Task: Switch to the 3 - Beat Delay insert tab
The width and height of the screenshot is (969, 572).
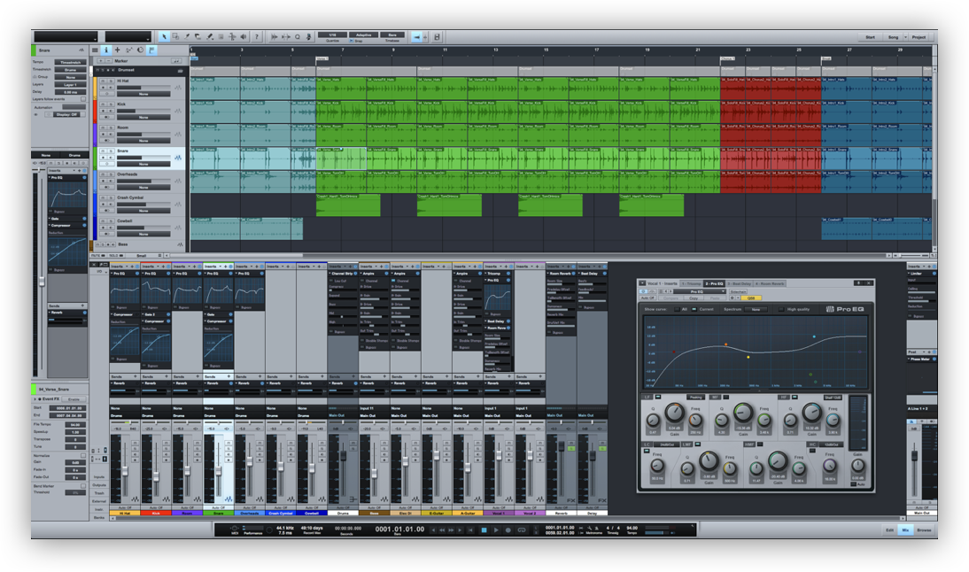Action: pyautogui.click(x=740, y=283)
